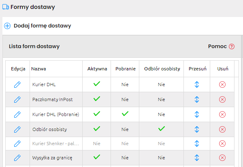This screenshot has height=167, width=243.
Task: Reorder the Odbiór osobisty row with the arrows
Action: 197,129
